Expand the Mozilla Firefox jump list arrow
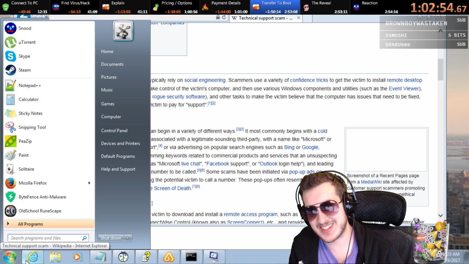The image size is (469, 264). pyautogui.click(x=89, y=183)
